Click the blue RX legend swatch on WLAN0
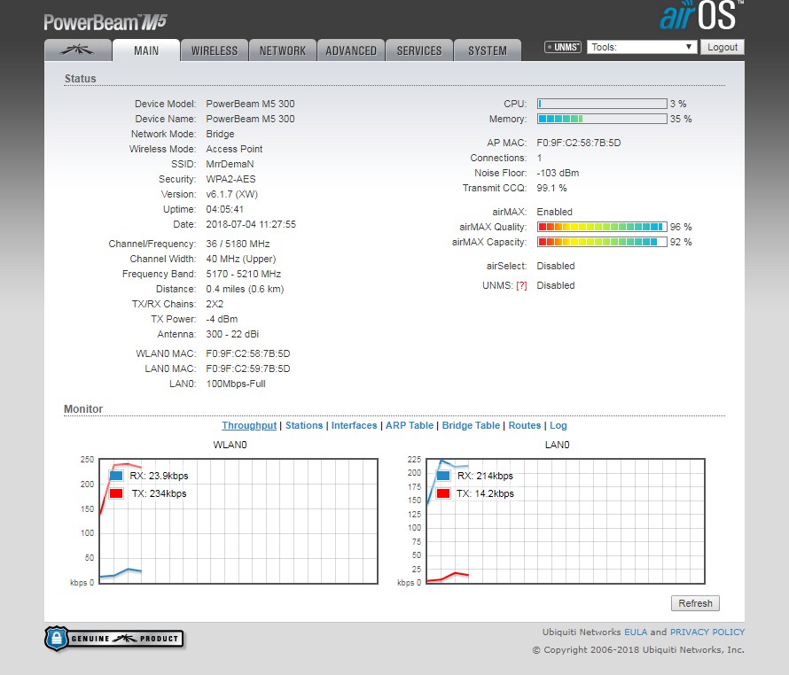The width and height of the screenshot is (789, 675). click(x=116, y=476)
